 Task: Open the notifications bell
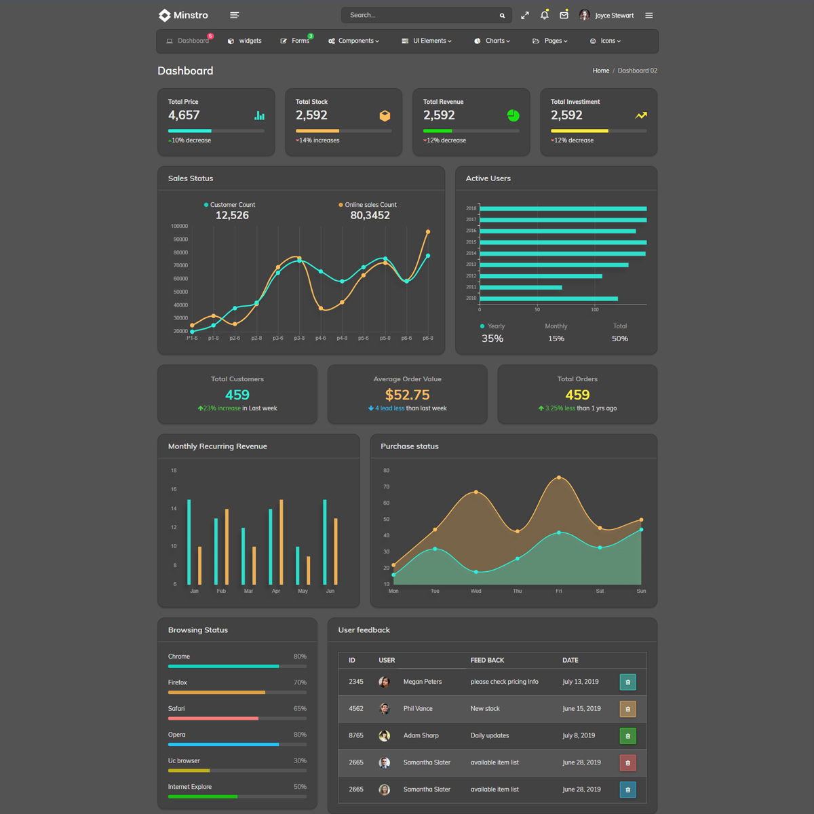[544, 15]
